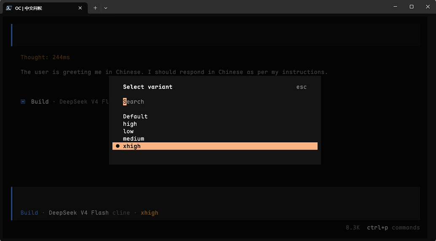Click DeepSeek V4 Flash model in prompt footer

(79, 213)
